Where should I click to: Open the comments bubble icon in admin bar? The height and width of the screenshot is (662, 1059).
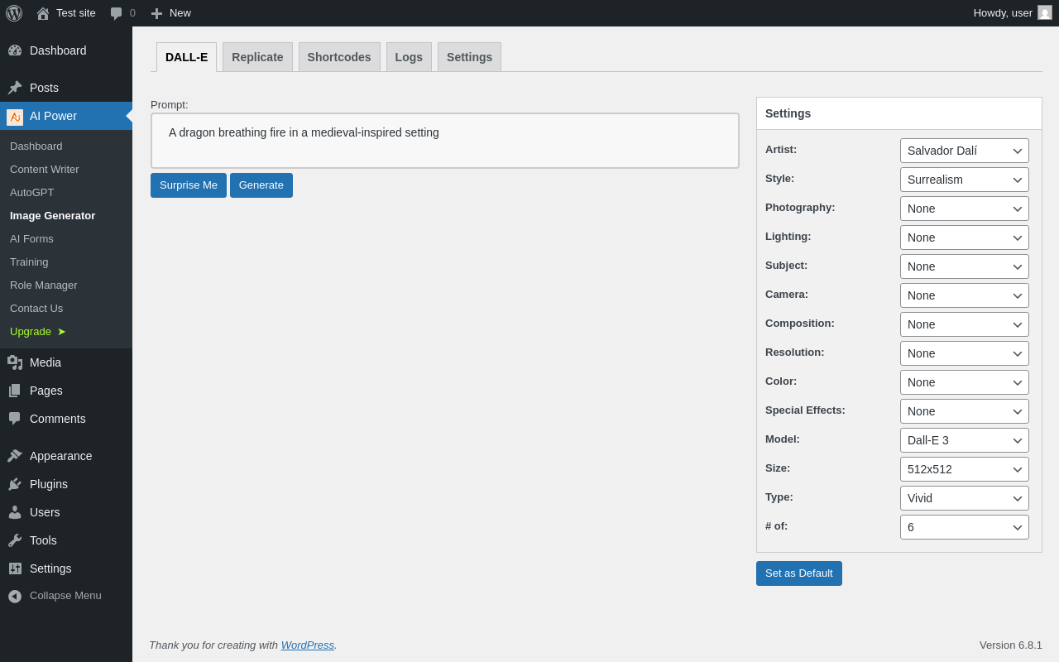click(117, 13)
